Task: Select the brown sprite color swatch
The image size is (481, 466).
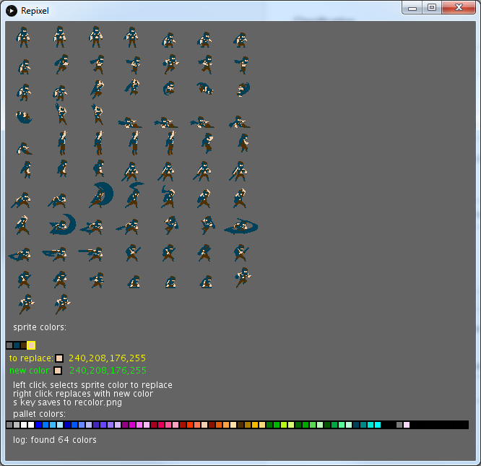Action: point(24,345)
